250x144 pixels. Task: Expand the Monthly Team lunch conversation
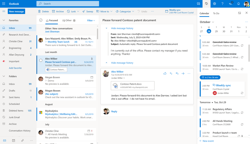click(46, 42)
